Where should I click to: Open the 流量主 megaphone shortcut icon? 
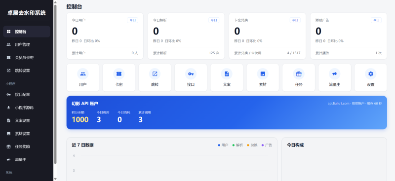[335, 74]
